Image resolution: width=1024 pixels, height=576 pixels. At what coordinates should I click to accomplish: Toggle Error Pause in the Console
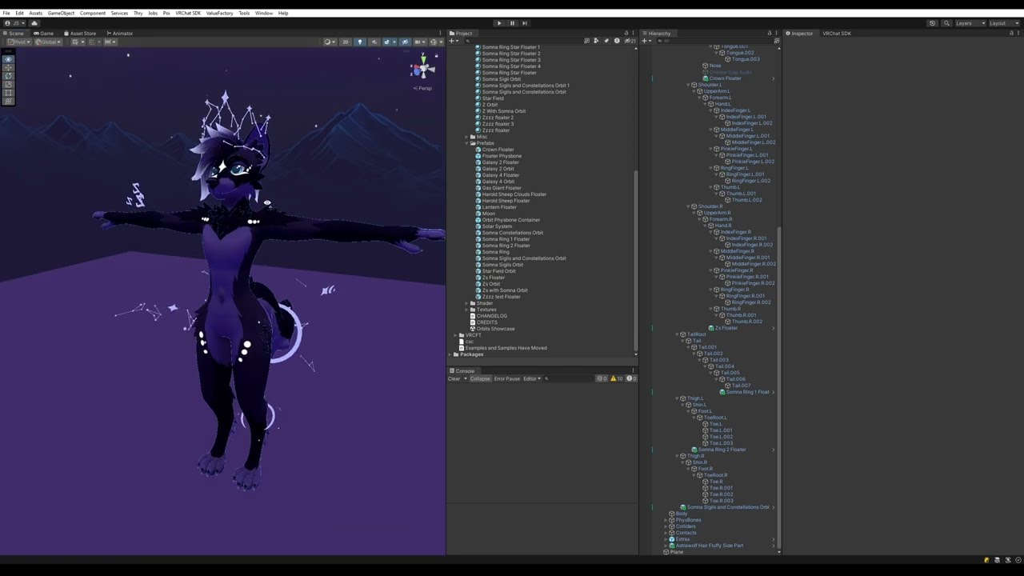[x=507, y=378]
